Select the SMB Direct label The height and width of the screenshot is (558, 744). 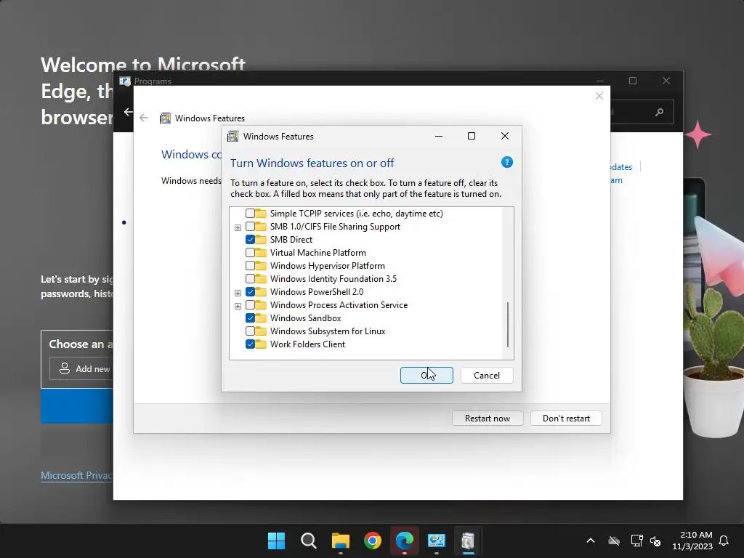[291, 240]
